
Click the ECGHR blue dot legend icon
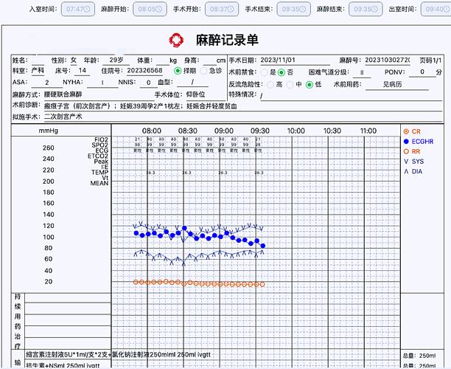pos(406,142)
